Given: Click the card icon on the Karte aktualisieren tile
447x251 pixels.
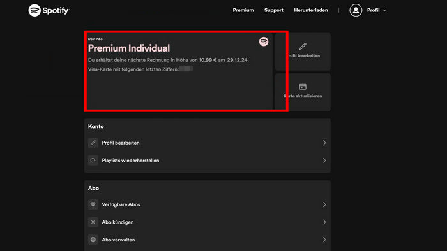Looking at the screenshot, I should (303, 87).
